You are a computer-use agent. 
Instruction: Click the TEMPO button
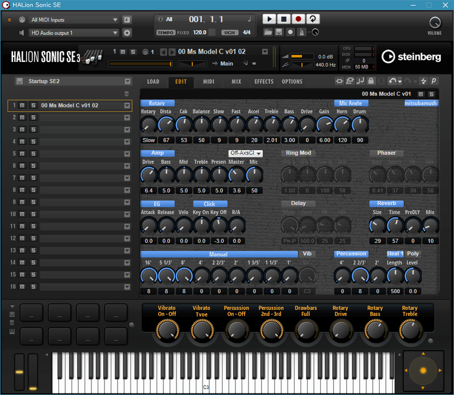pyautogui.click(x=166, y=32)
